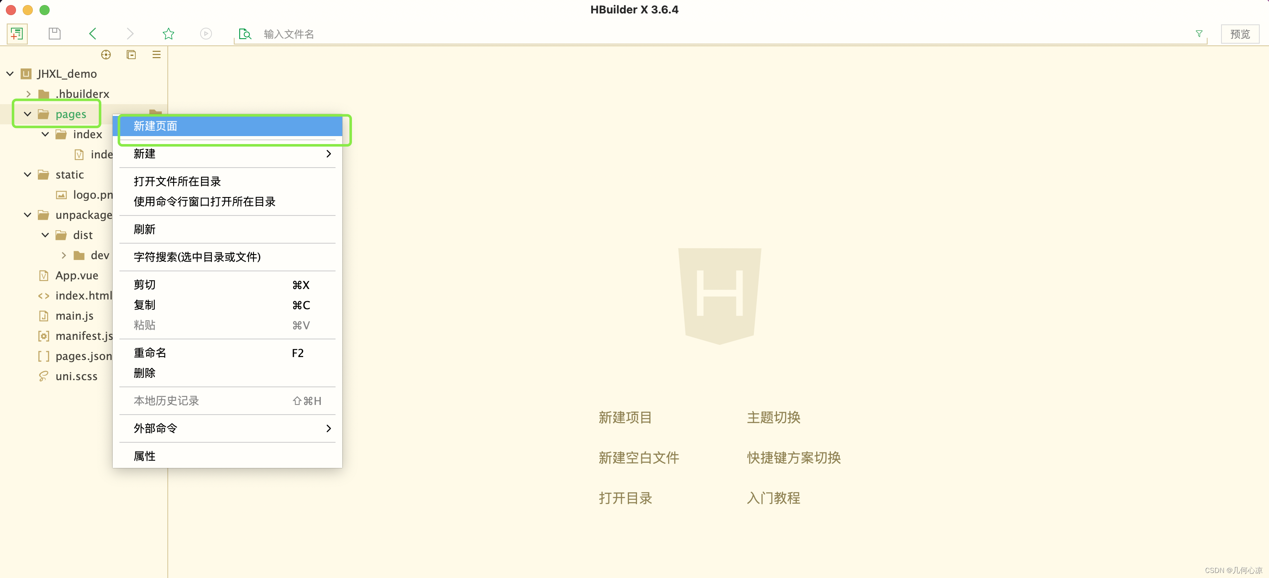Click the App.vue file icon

44,276
